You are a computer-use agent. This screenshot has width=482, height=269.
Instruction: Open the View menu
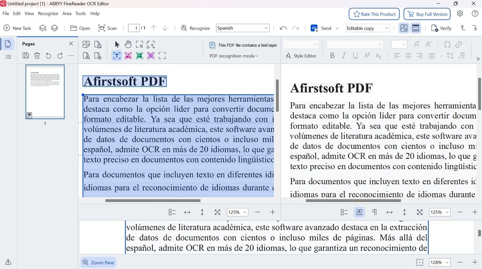pos(29,14)
